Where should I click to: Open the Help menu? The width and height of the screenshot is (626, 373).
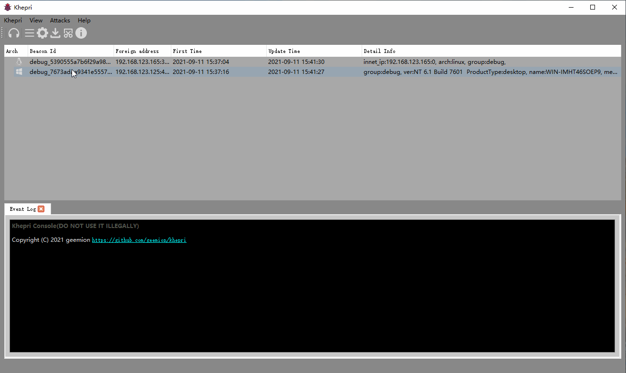pos(84,21)
